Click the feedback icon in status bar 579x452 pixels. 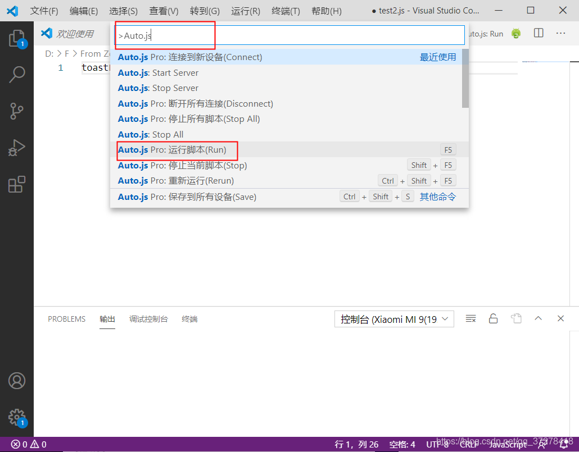(x=542, y=445)
